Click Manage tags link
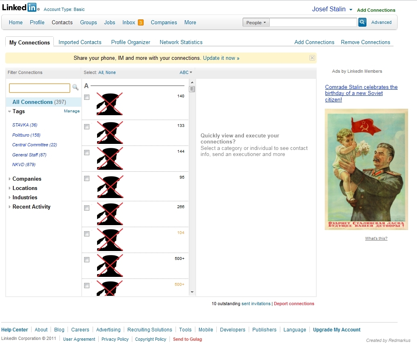The image size is (417, 348). pos(72,111)
